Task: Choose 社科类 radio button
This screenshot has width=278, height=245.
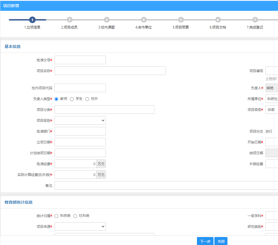Action: click(x=75, y=216)
